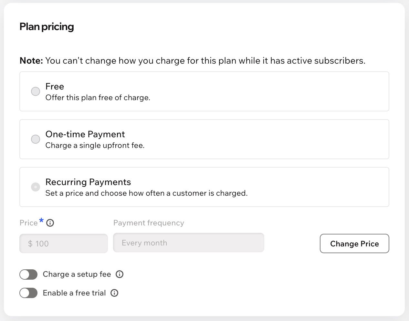Click the free trial info icon

pos(114,293)
